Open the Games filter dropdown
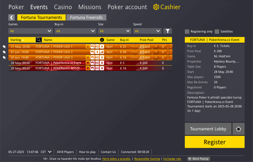Screen dimensions: 253x162 pyautogui.click(x=30, y=31)
